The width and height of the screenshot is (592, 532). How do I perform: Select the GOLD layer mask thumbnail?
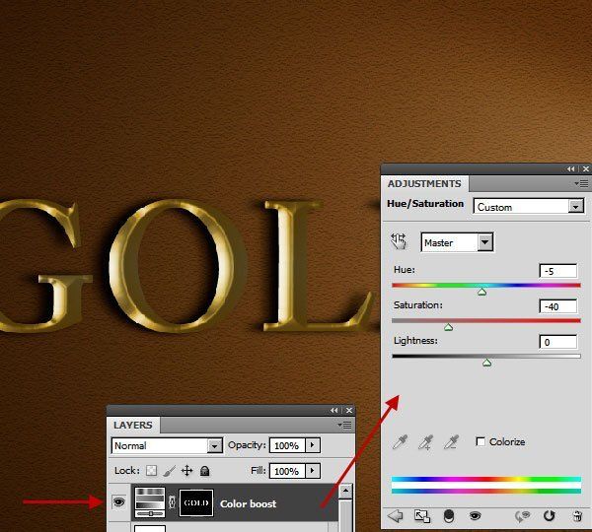196,502
